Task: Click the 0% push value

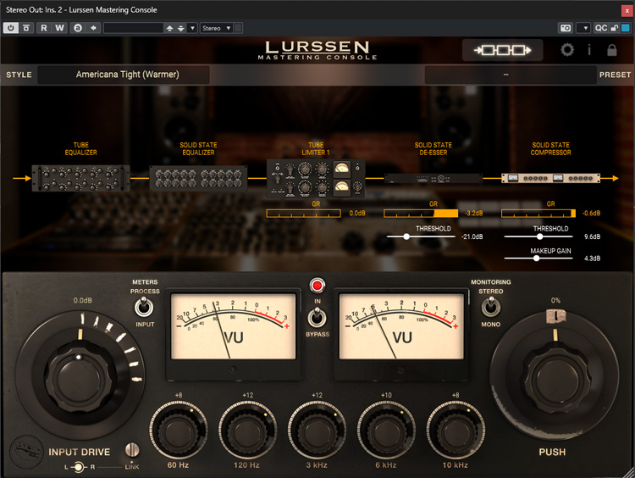Action: pos(555,300)
